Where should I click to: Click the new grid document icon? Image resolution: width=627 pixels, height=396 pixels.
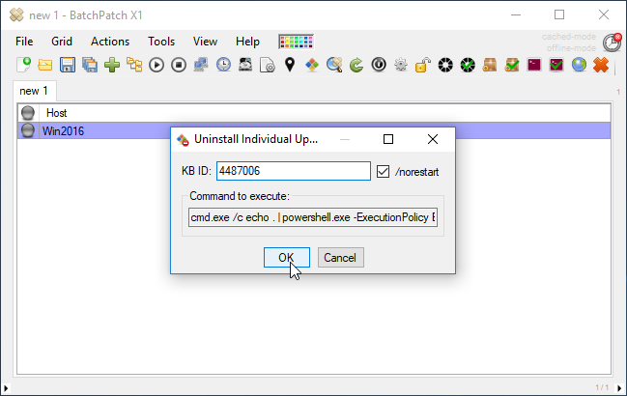pos(23,65)
